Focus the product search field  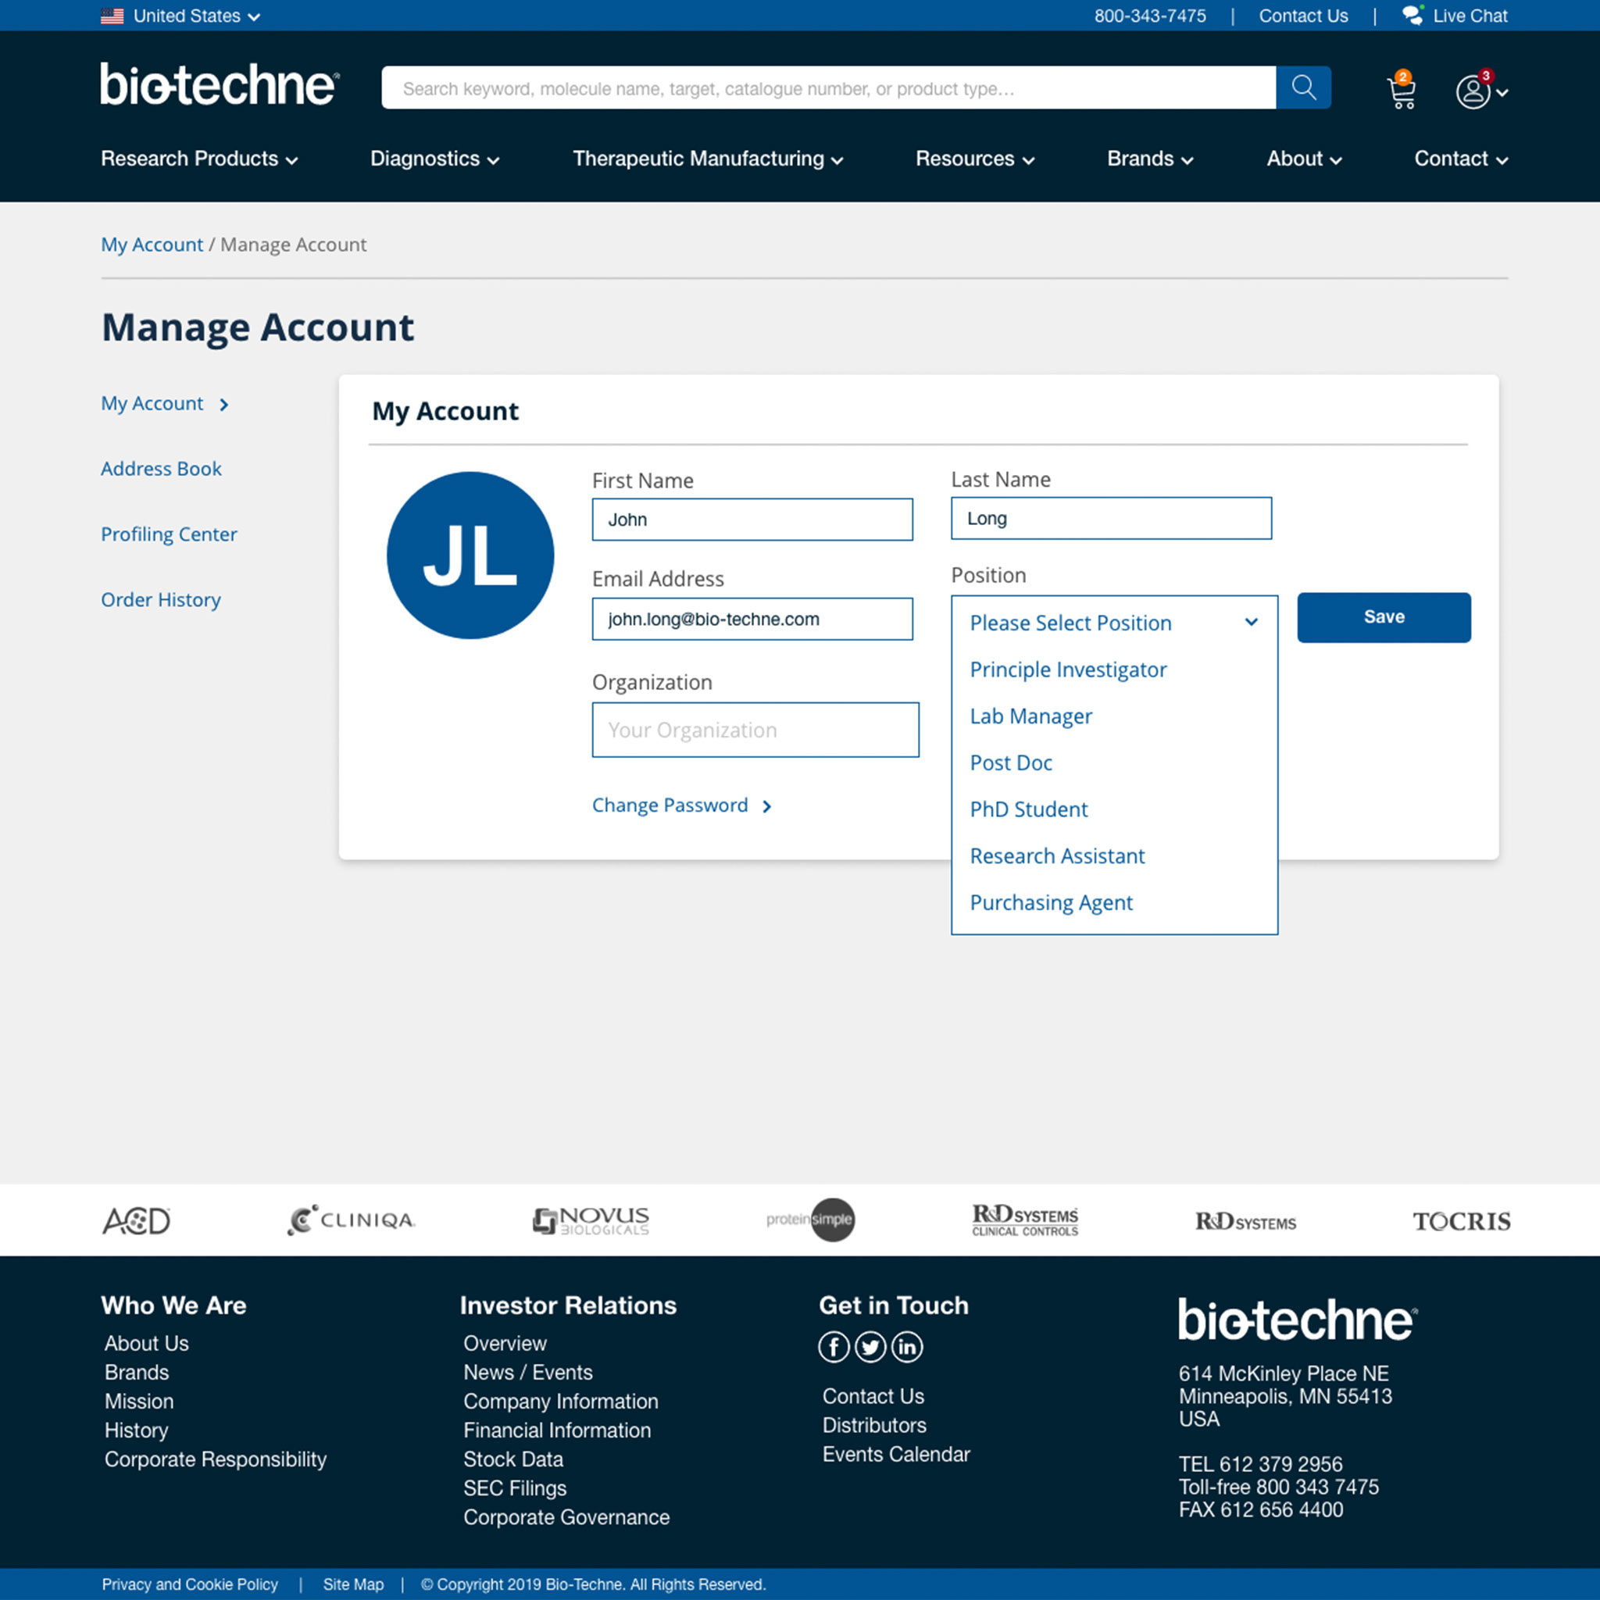(x=828, y=87)
